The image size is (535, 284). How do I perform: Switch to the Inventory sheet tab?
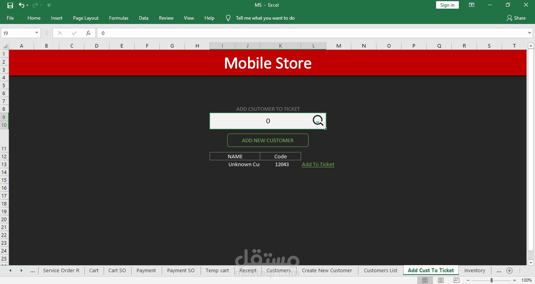[x=475, y=271]
